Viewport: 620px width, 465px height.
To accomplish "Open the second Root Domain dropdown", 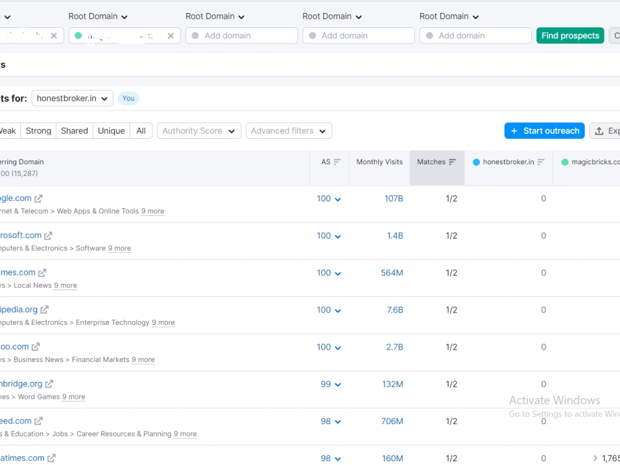I will click(98, 16).
